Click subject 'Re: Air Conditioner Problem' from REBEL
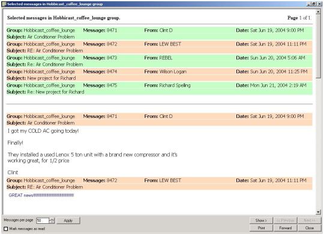This screenshot has height=234, width=324. click(55, 64)
